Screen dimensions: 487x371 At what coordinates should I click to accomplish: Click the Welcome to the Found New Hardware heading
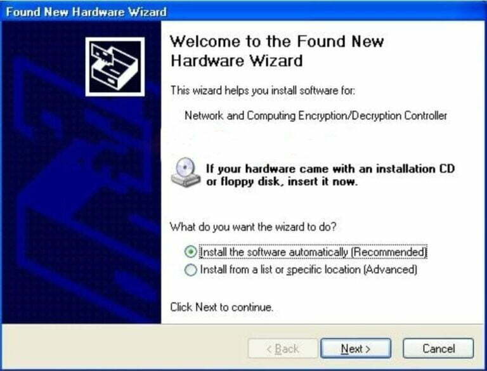click(277, 51)
